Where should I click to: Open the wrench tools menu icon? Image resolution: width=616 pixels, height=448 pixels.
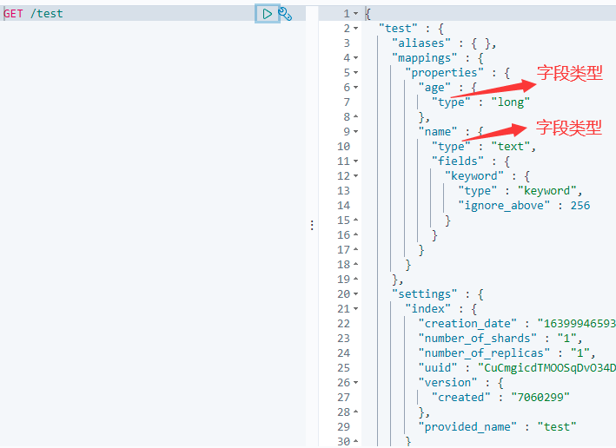pyautogui.click(x=285, y=14)
